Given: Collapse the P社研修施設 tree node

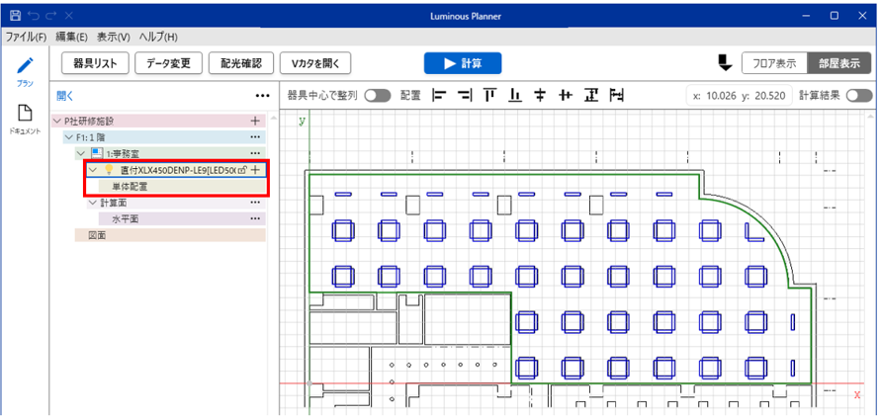Looking at the screenshot, I should tap(56, 121).
